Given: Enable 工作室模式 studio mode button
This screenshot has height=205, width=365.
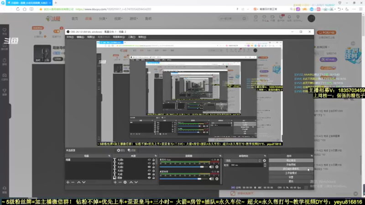Looking at the screenshot, I should (x=291, y=173).
